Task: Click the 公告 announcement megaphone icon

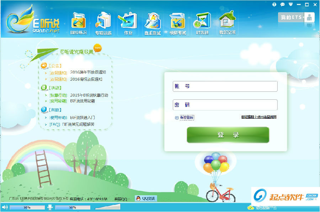Action: click(44, 65)
